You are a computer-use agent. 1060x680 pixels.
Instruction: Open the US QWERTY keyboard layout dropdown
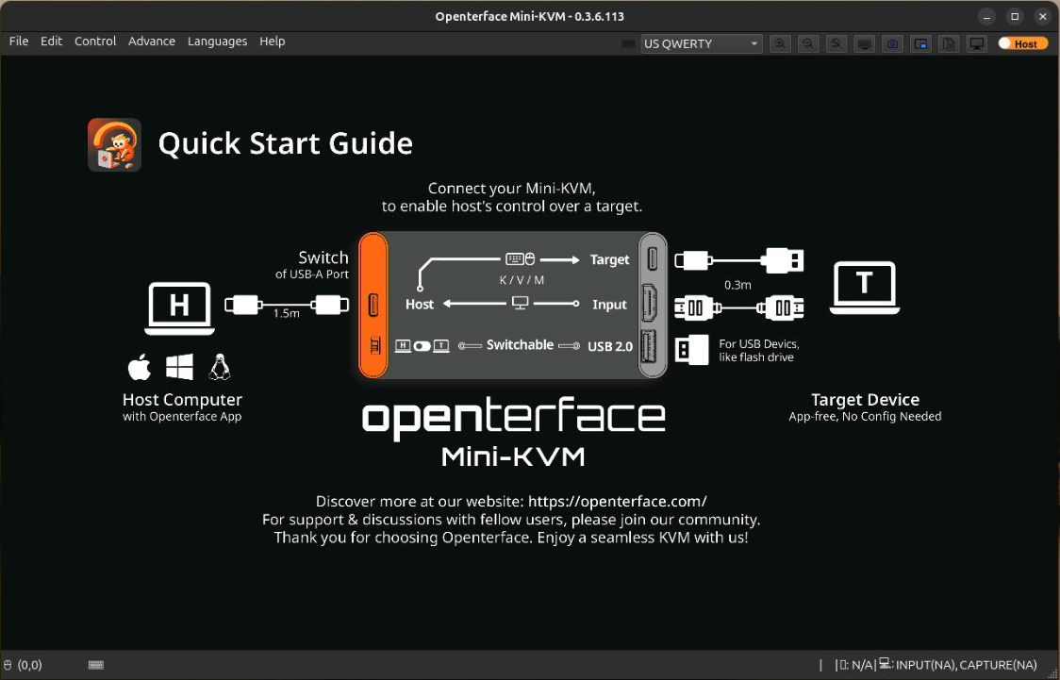(x=701, y=43)
